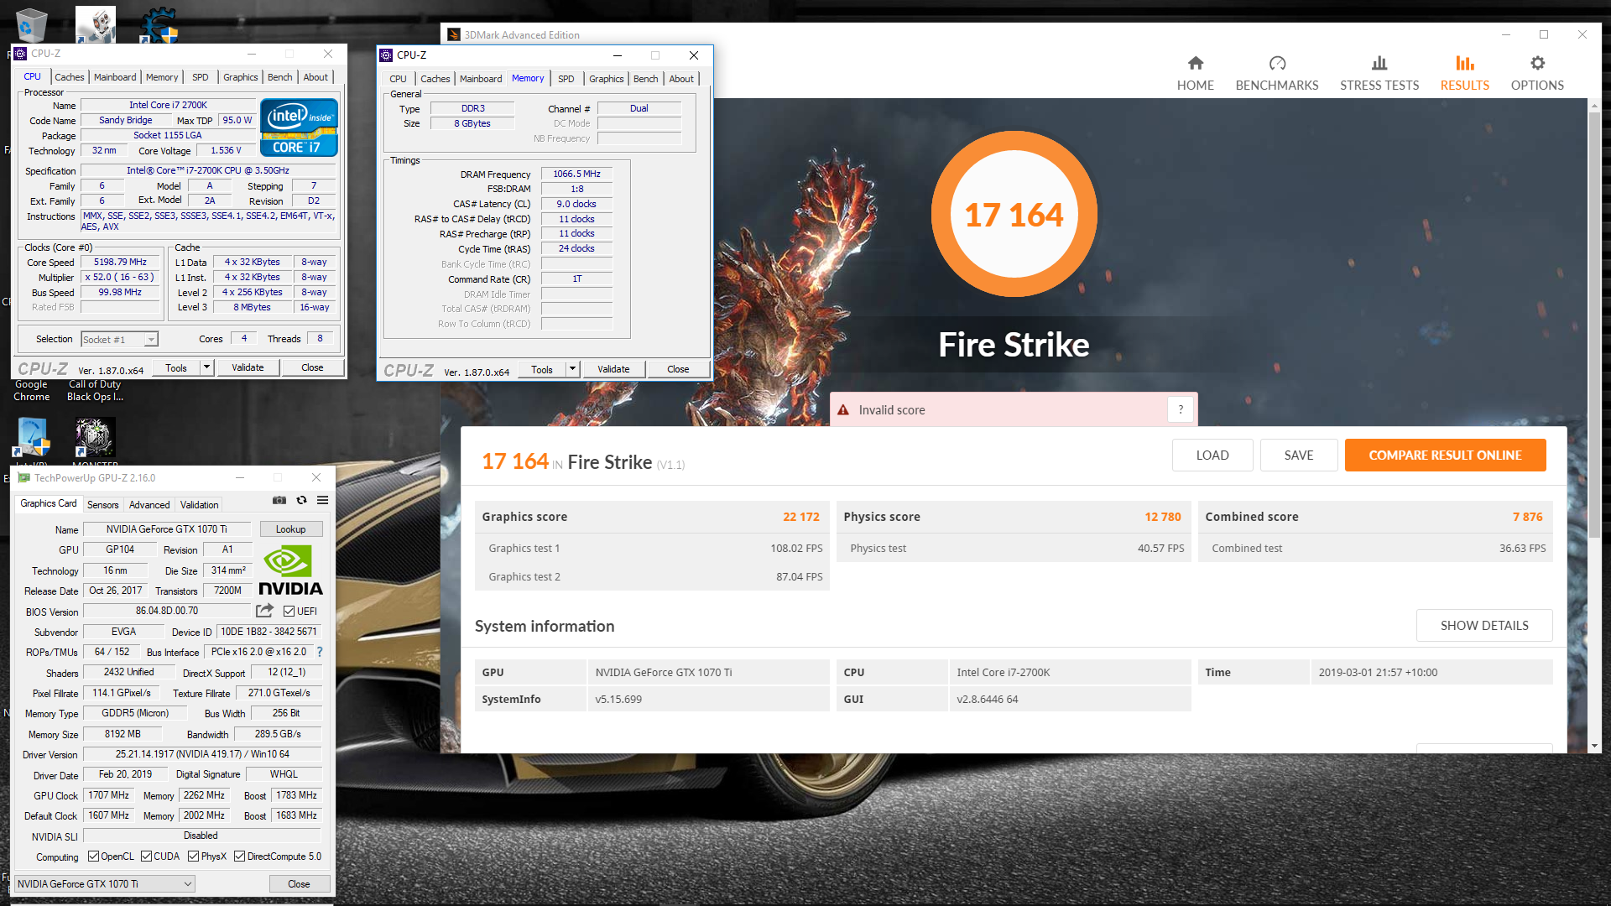Open the Graphics tab in the left CPU-Z window
1611x906 pixels.
pos(241,77)
